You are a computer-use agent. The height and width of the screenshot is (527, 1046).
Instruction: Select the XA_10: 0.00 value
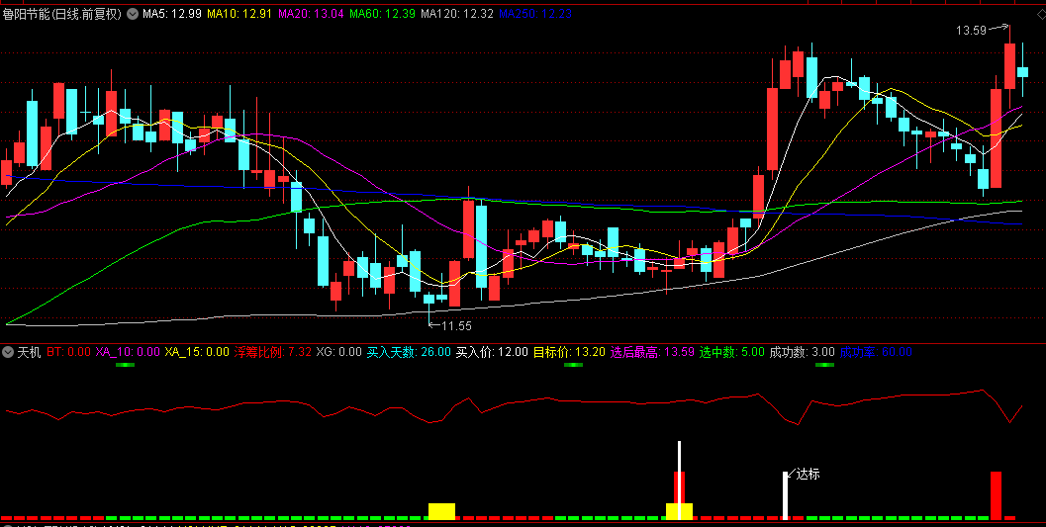point(128,352)
